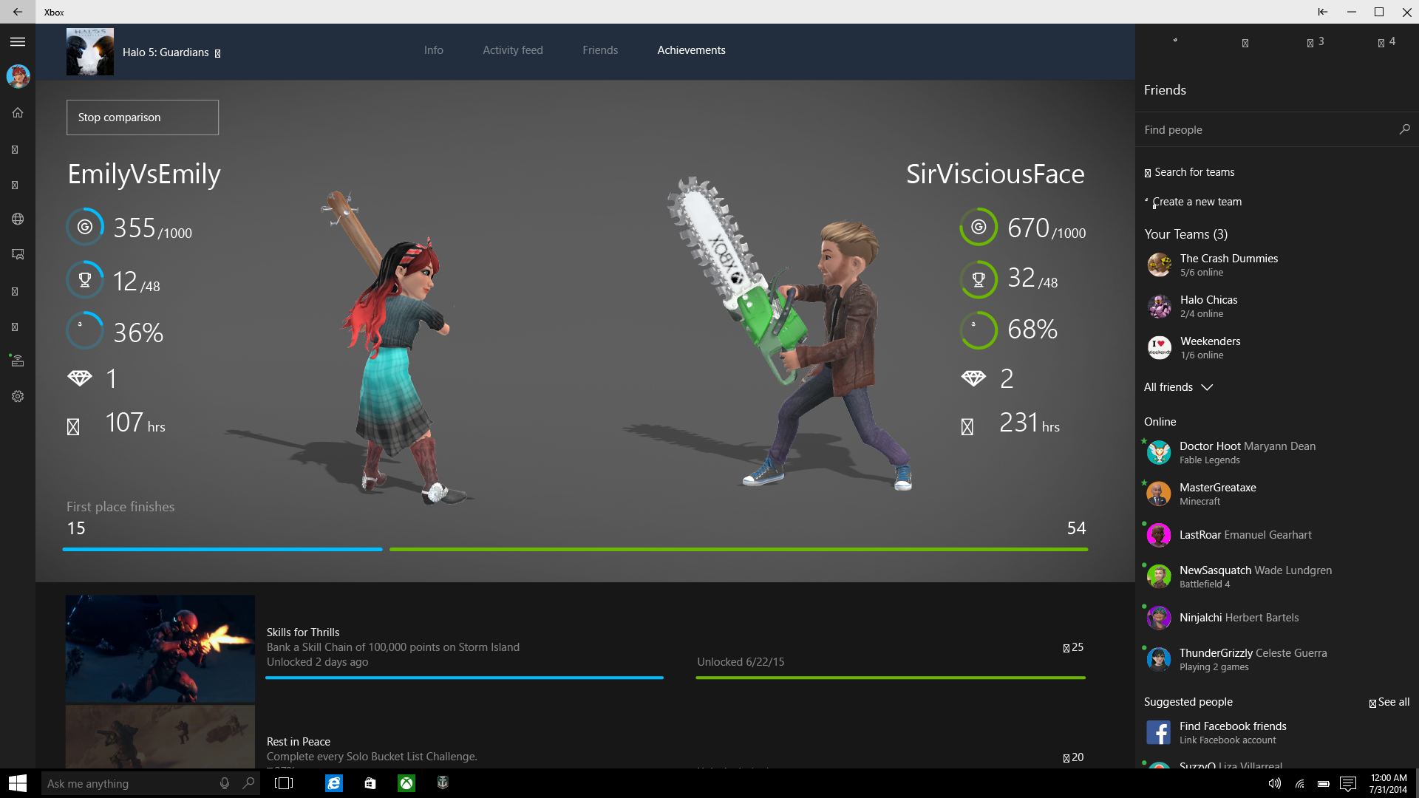Screen dimensions: 1419x798
Task: Click The Crash Dummies team avatar
Action: (x=1159, y=265)
